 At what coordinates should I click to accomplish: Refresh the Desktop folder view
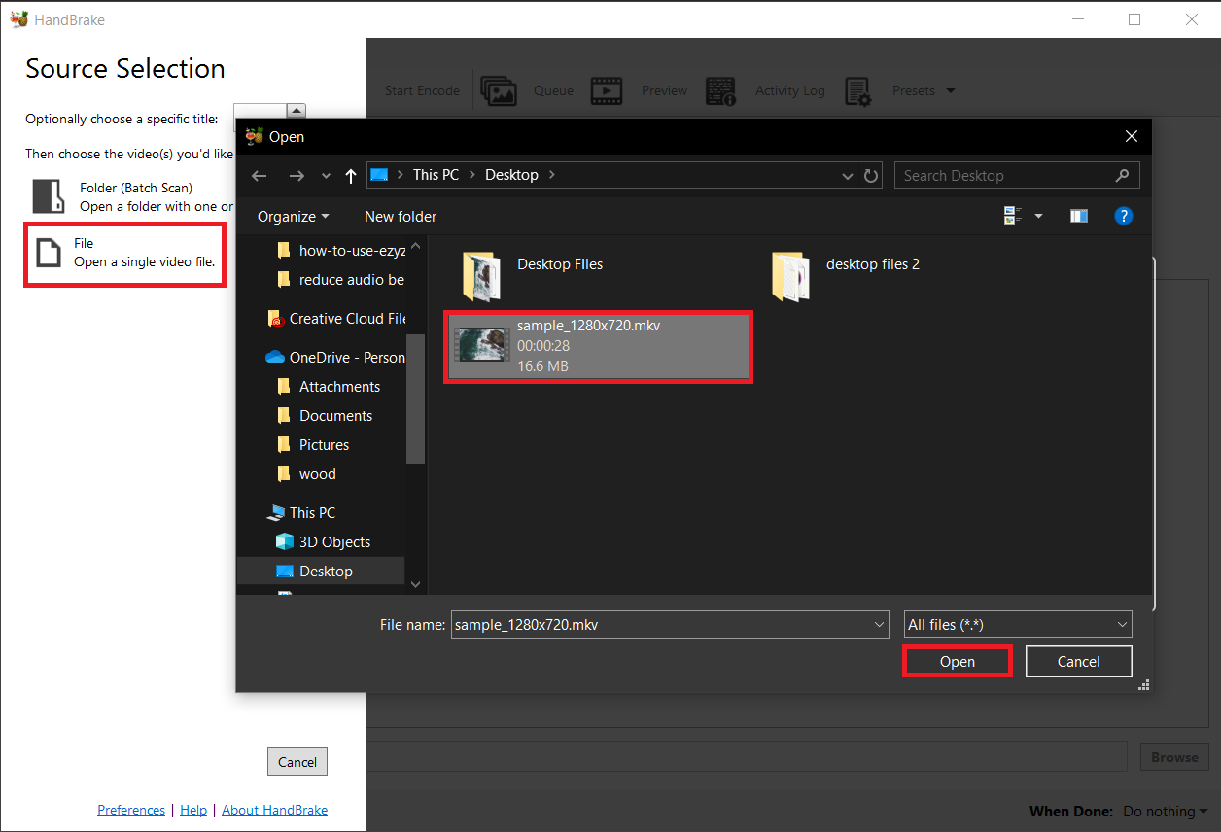click(x=870, y=175)
